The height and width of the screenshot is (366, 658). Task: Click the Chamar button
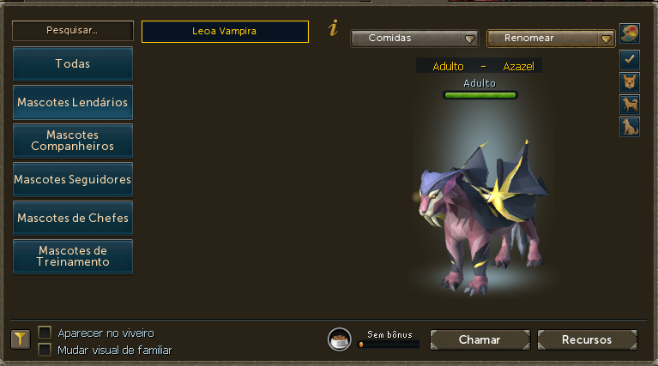point(480,339)
